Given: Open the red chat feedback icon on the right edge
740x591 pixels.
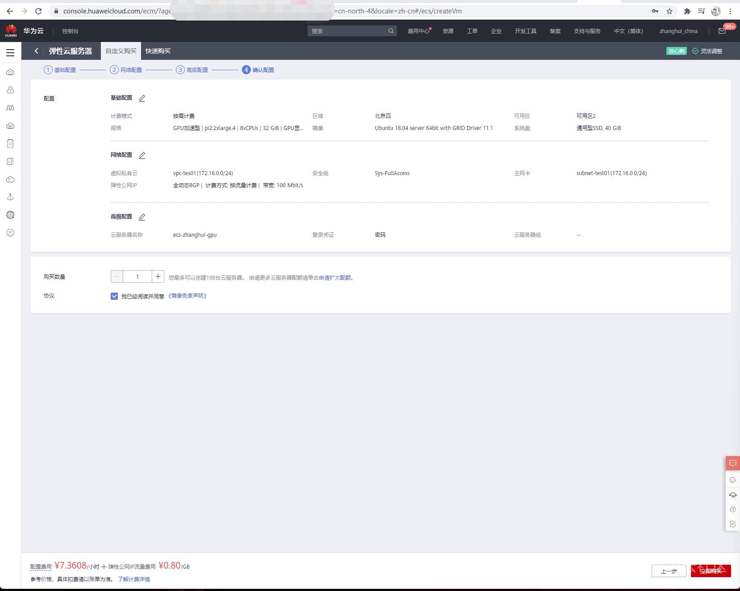Looking at the screenshot, I should coord(733,463).
